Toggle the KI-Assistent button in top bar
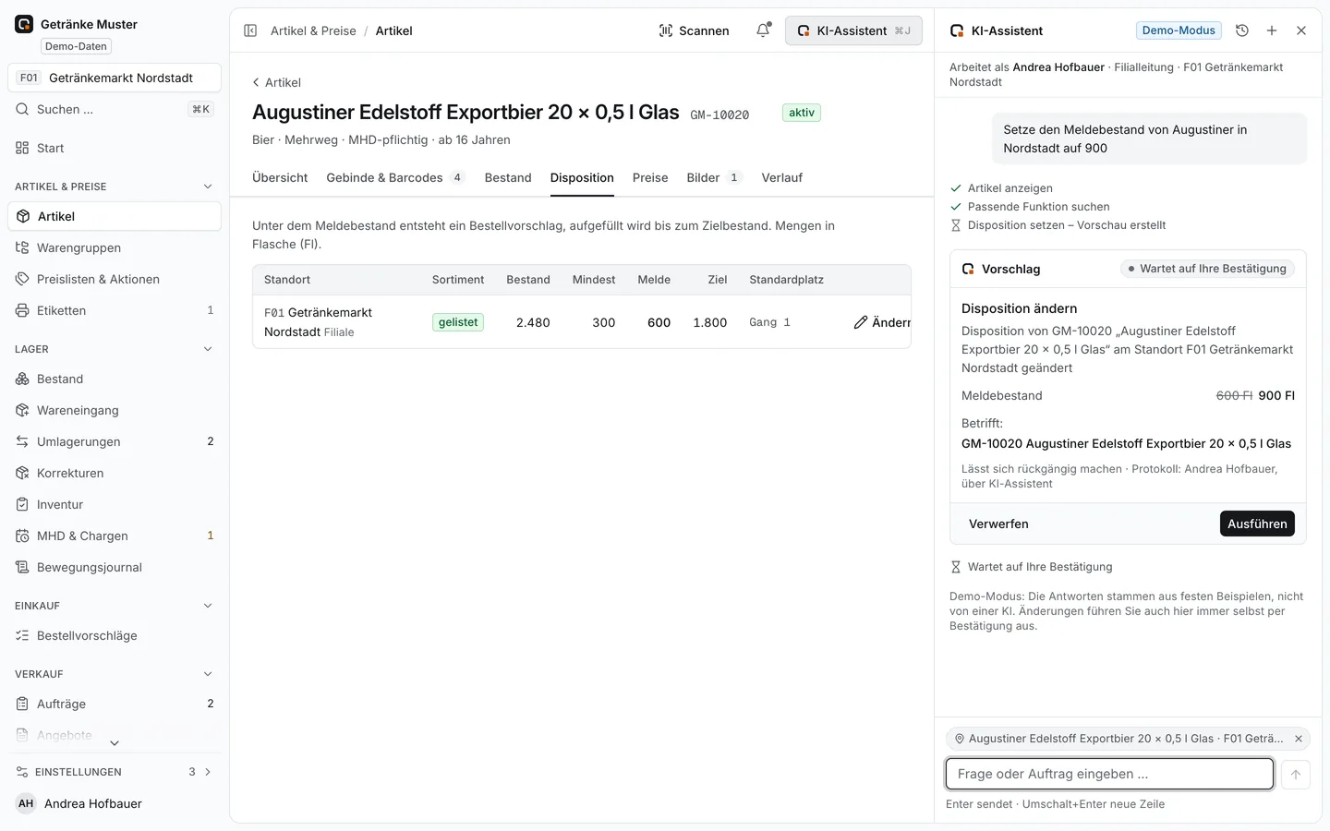The height and width of the screenshot is (831, 1330). 853,30
